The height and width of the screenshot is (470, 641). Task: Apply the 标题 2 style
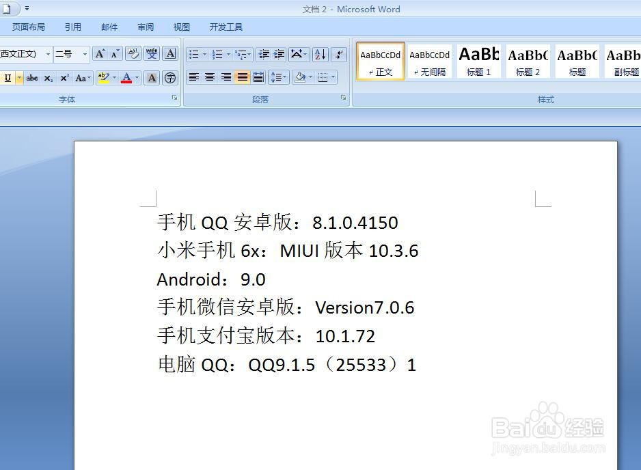528,61
